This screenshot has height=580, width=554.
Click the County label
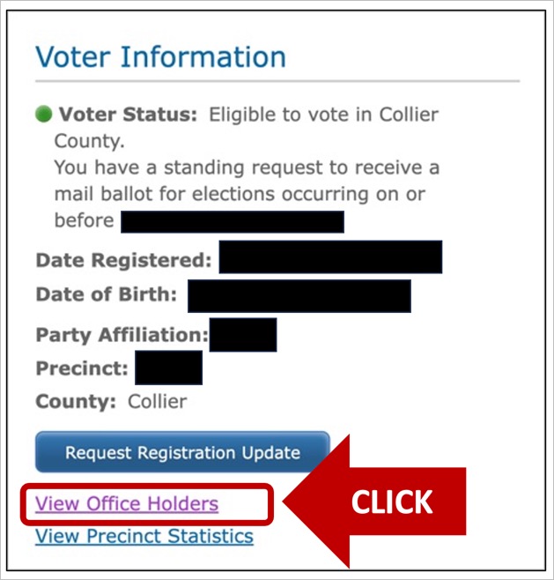[x=76, y=402]
